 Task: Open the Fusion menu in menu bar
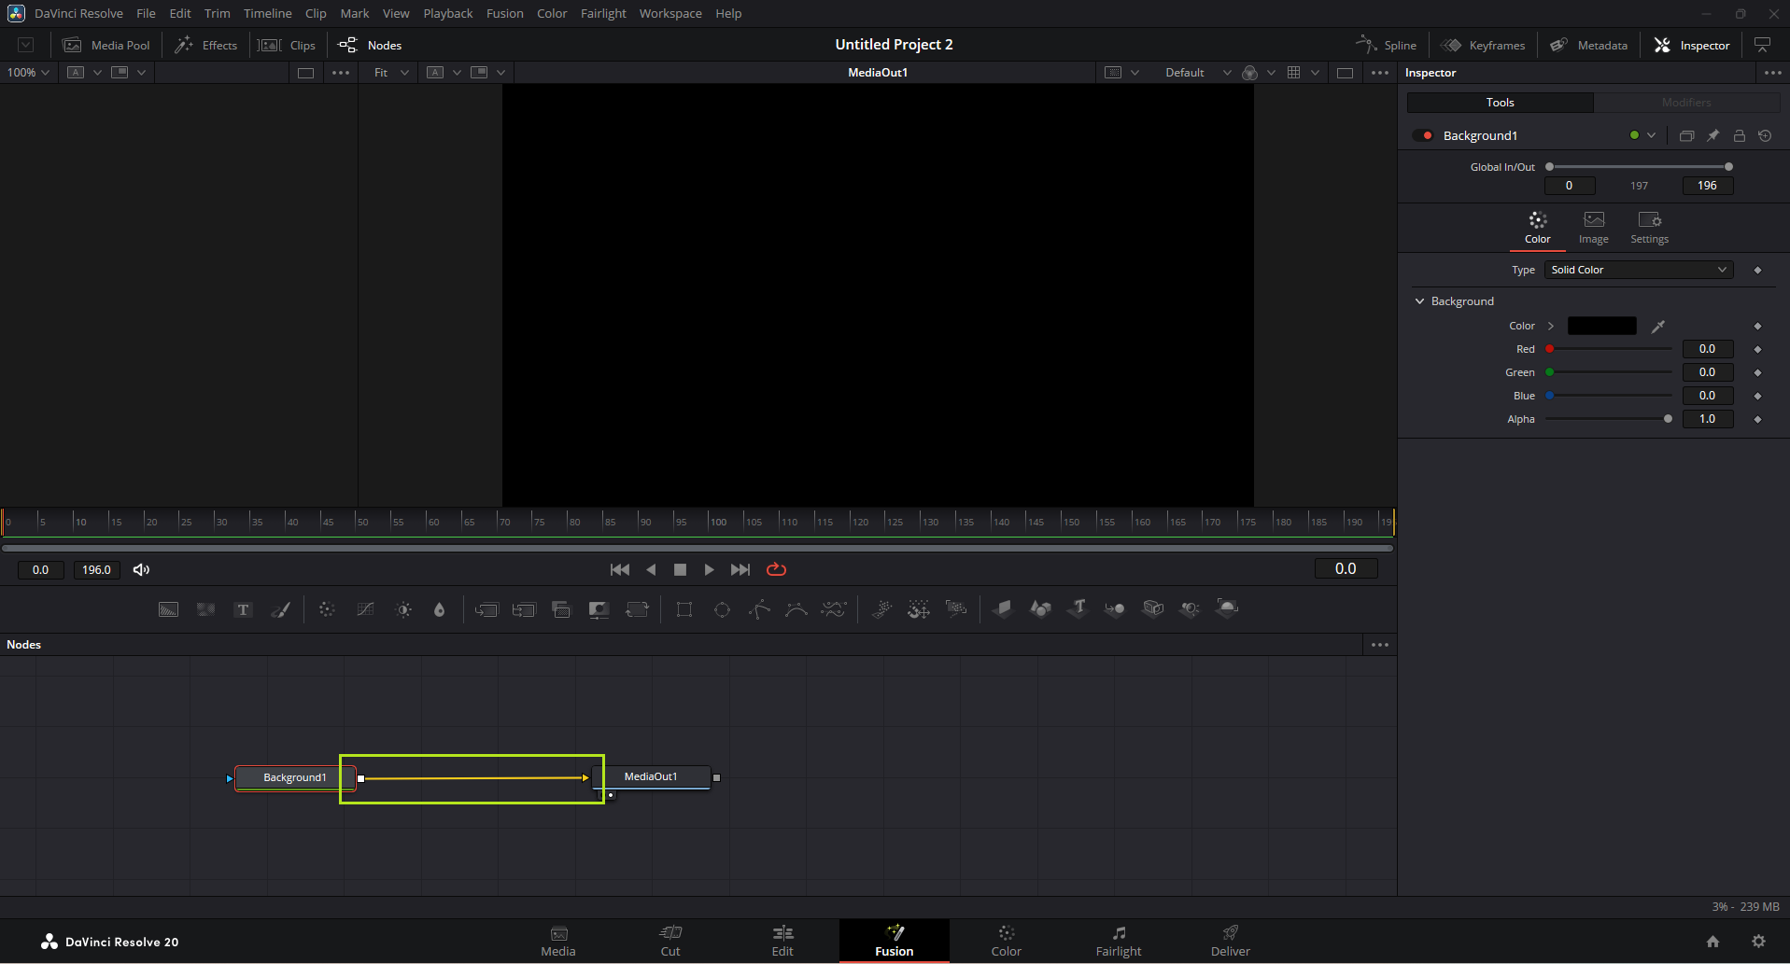pyautogui.click(x=504, y=13)
